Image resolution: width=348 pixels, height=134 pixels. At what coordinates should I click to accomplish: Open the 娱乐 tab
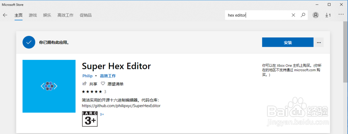coord(47,15)
